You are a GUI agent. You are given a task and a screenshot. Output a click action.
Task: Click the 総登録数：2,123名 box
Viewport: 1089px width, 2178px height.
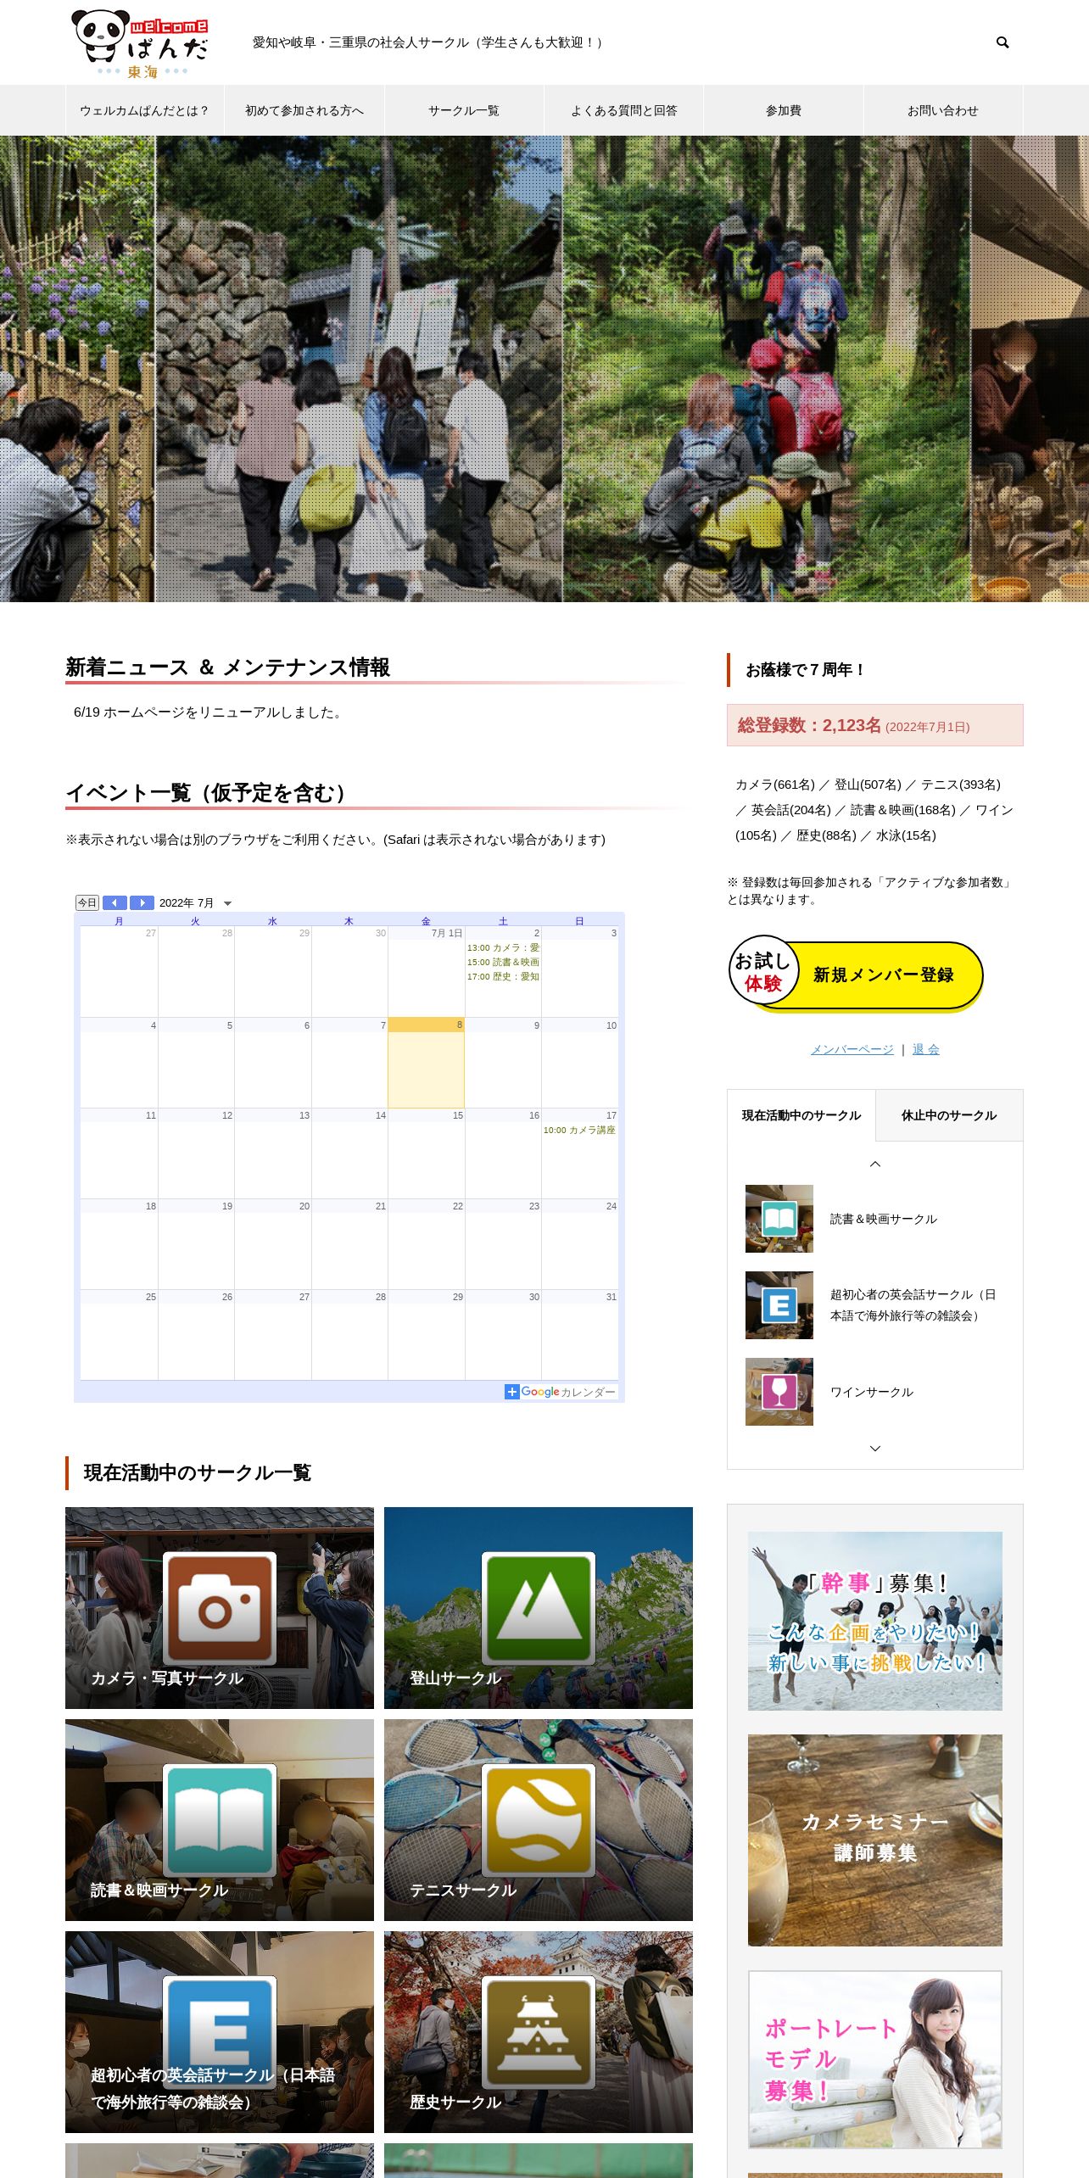click(x=875, y=725)
